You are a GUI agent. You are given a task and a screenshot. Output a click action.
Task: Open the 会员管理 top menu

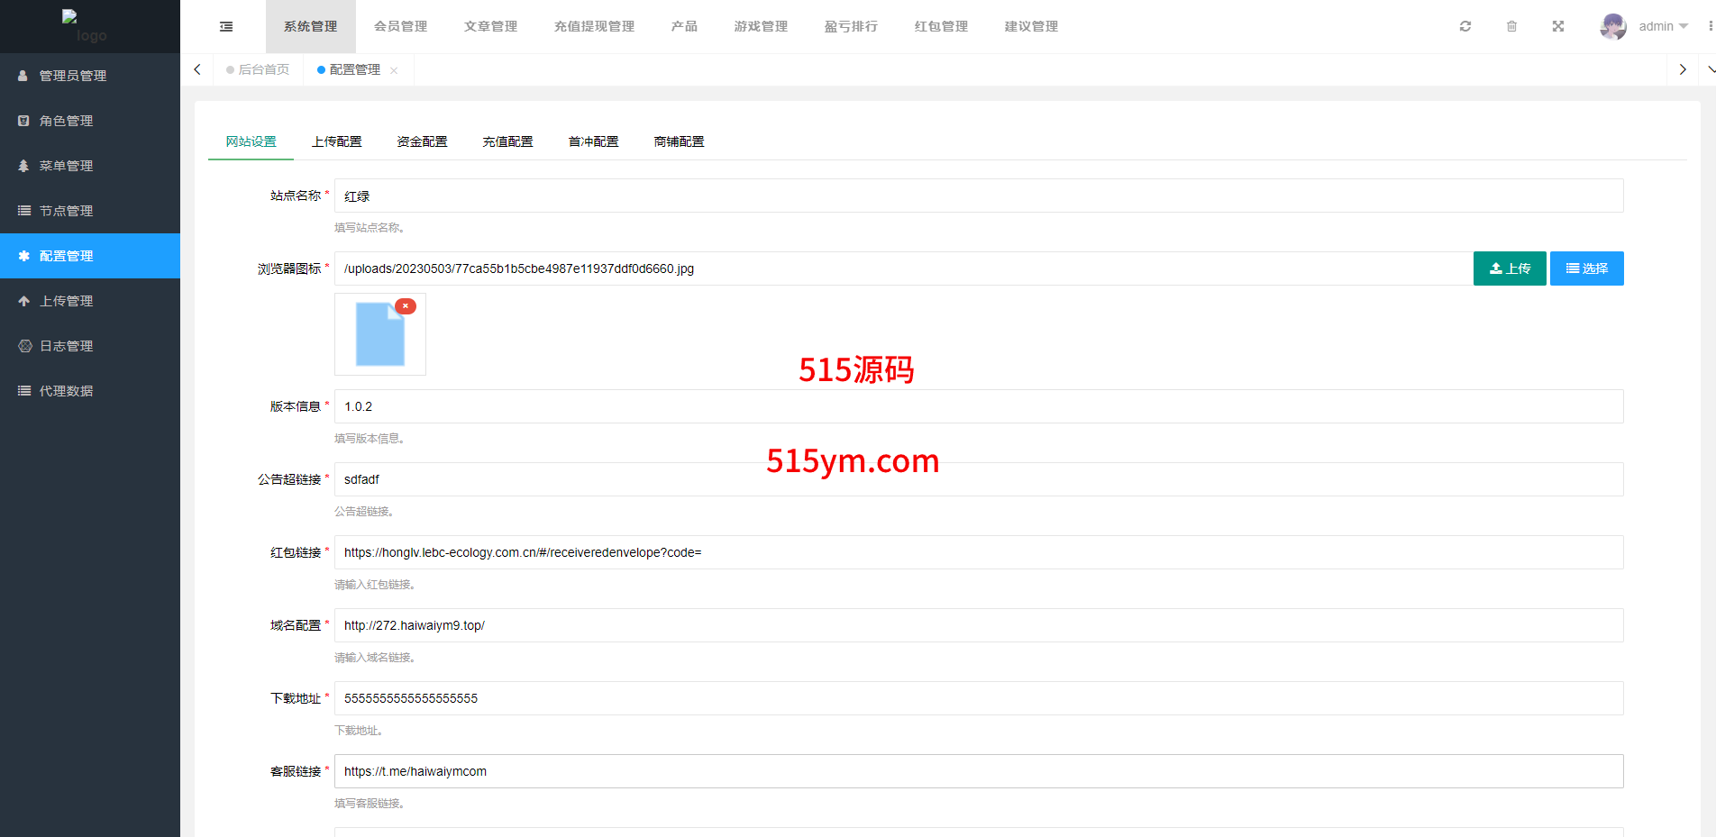(x=400, y=27)
